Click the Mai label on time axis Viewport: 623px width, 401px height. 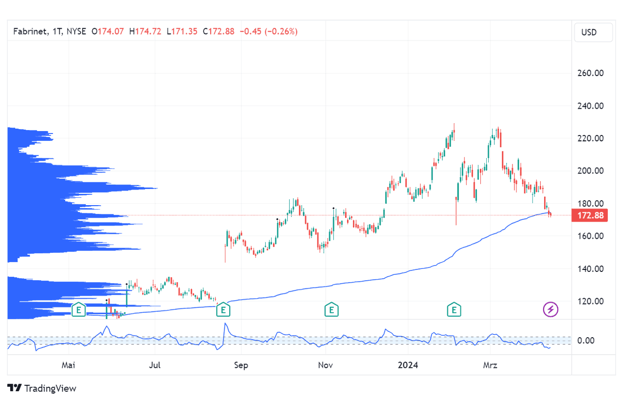69,365
